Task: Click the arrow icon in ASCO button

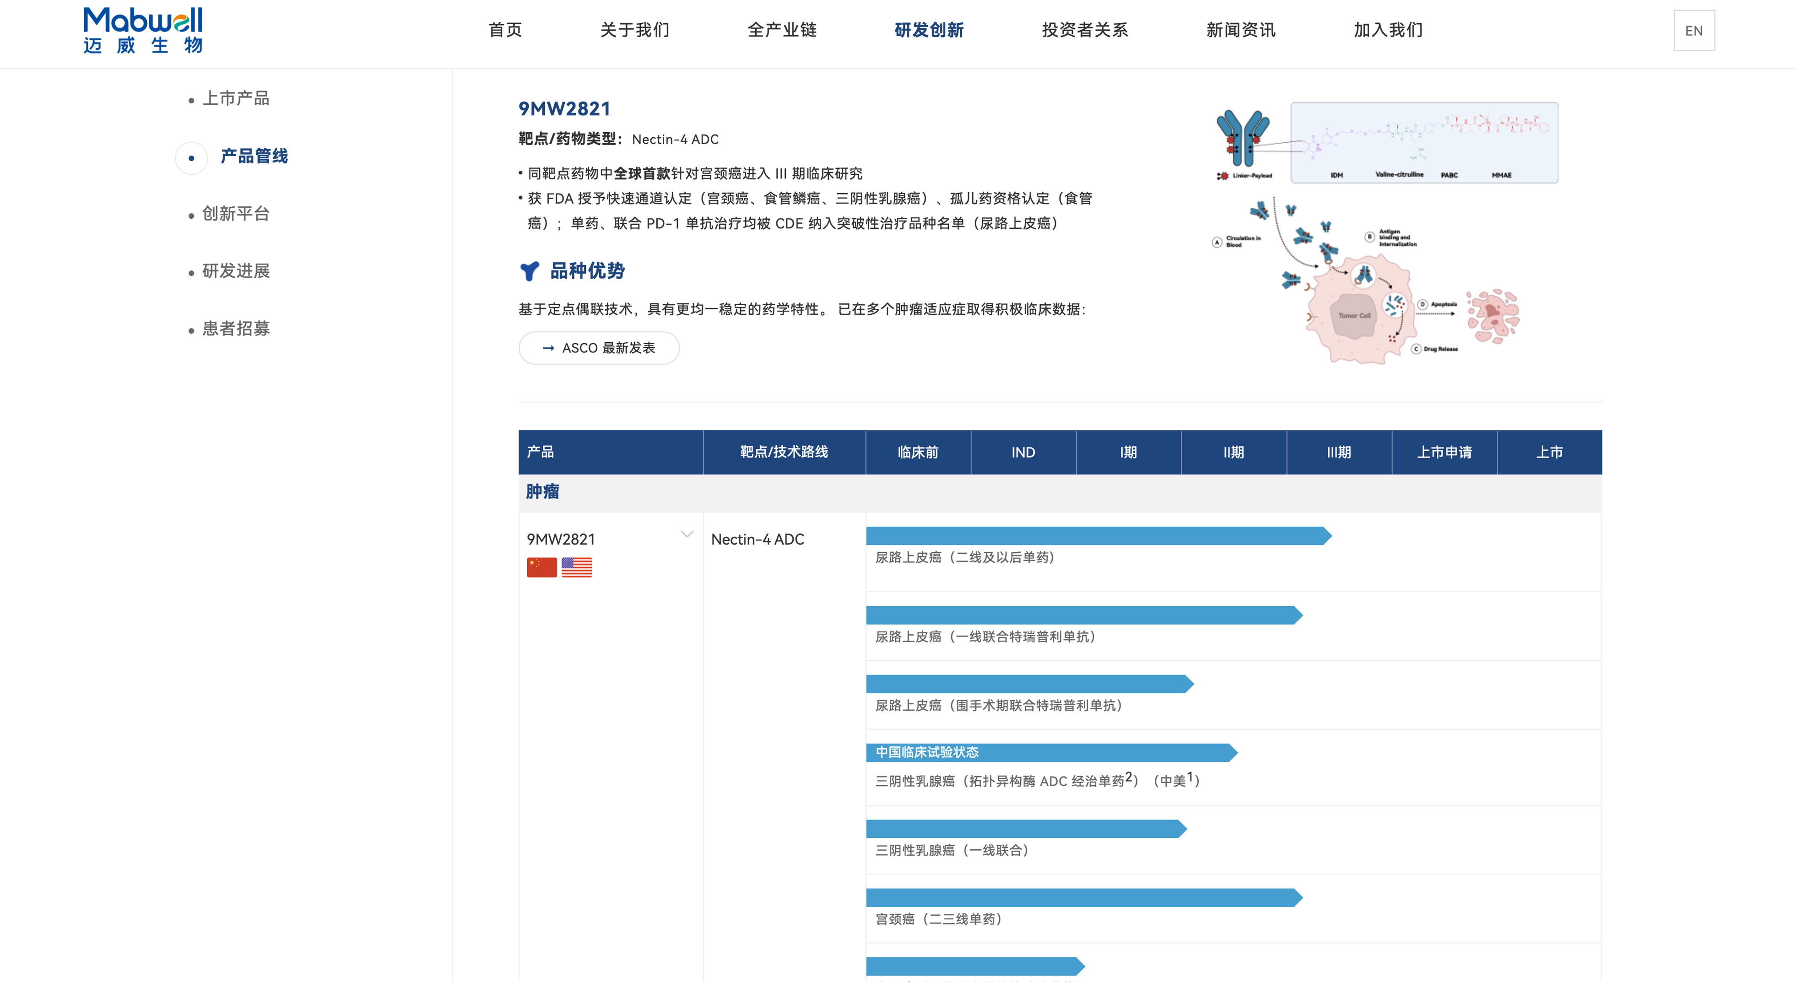Action: [x=548, y=348]
